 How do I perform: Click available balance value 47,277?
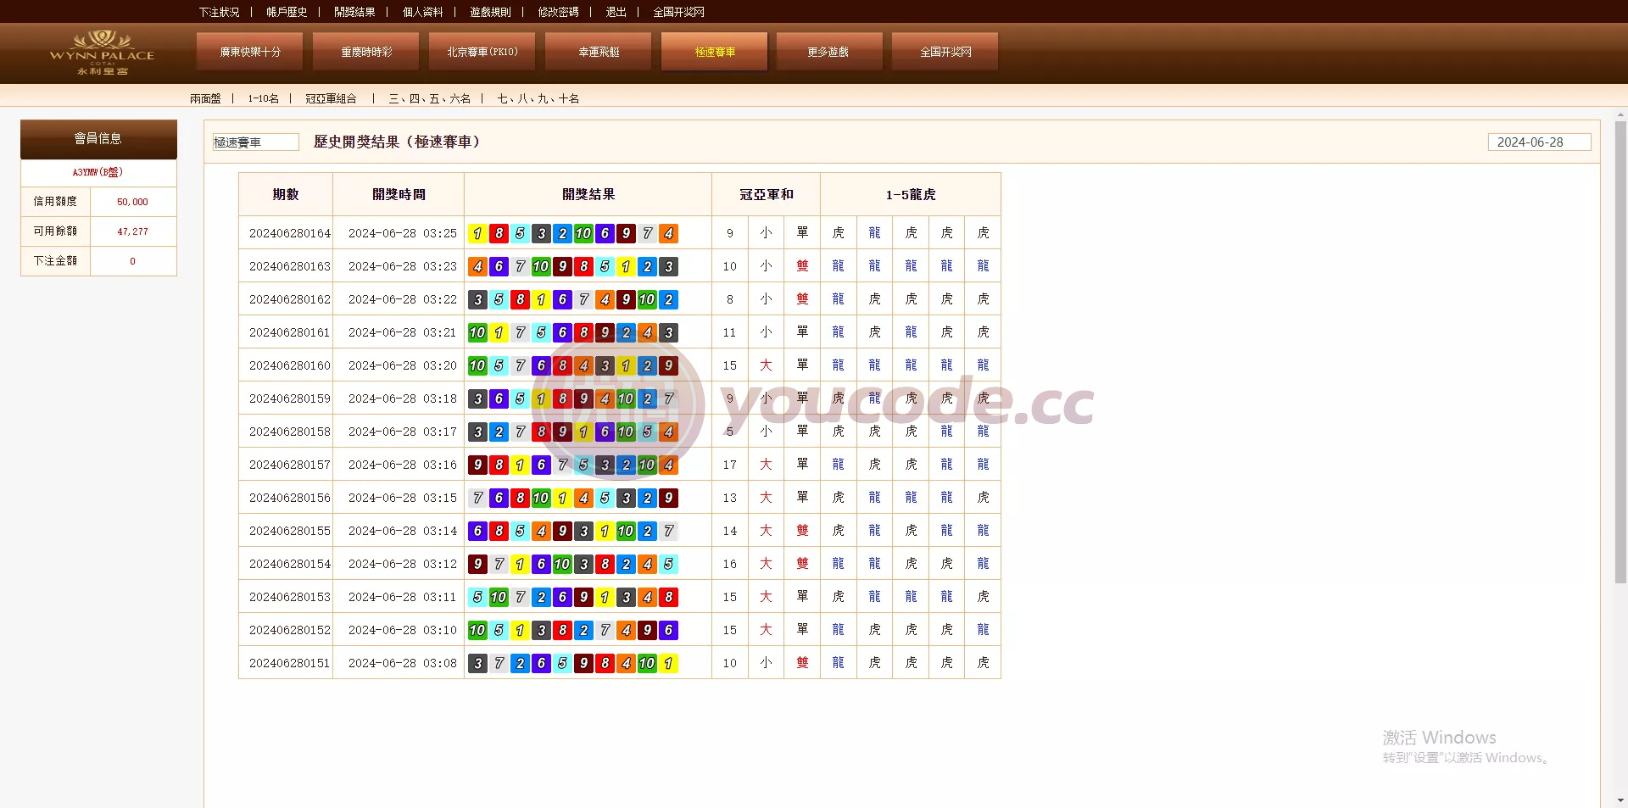pyautogui.click(x=132, y=231)
